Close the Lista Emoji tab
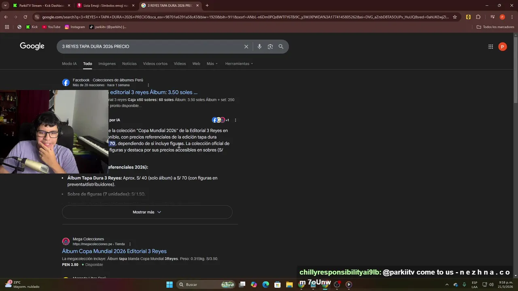Image resolution: width=518 pixels, height=291 pixels. click(133, 5)
